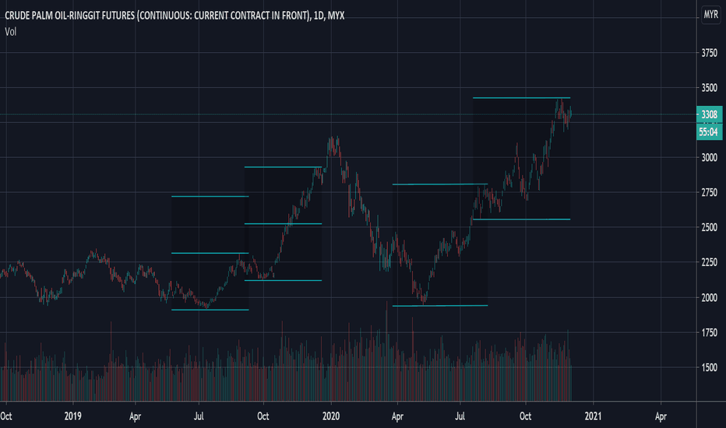Viewport: 726px width, 428px height.
Task: Click the 2750 price axis label
Action: 709,192
